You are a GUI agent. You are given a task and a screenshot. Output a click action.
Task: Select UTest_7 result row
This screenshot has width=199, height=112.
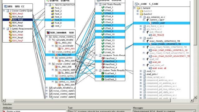110,26
